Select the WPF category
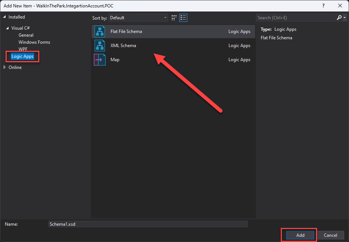The height and width of the screenshot is (242, 349). (x=23, y=49)
